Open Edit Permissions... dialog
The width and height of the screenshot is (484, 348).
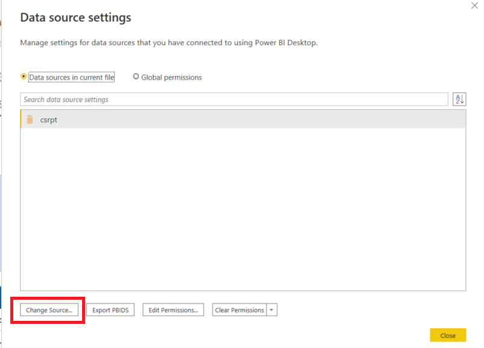click(x=173, y=310)
